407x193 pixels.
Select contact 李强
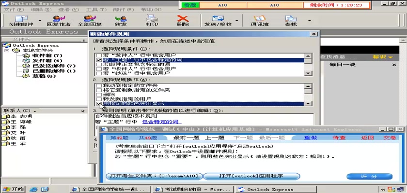[18, 127]
